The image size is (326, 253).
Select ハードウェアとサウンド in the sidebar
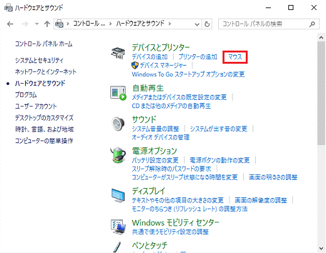(40, 83)
